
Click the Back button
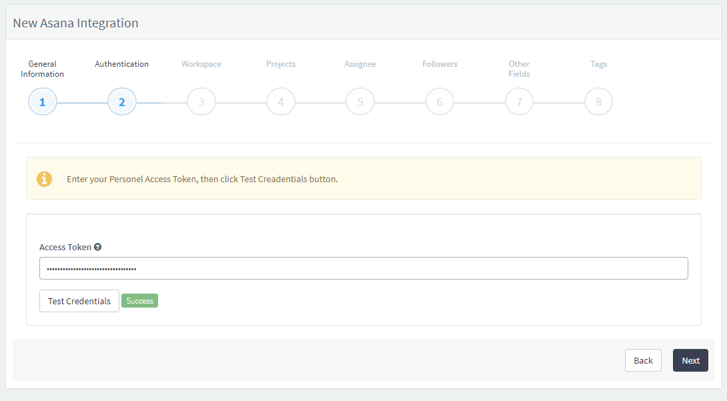[643, 360]
